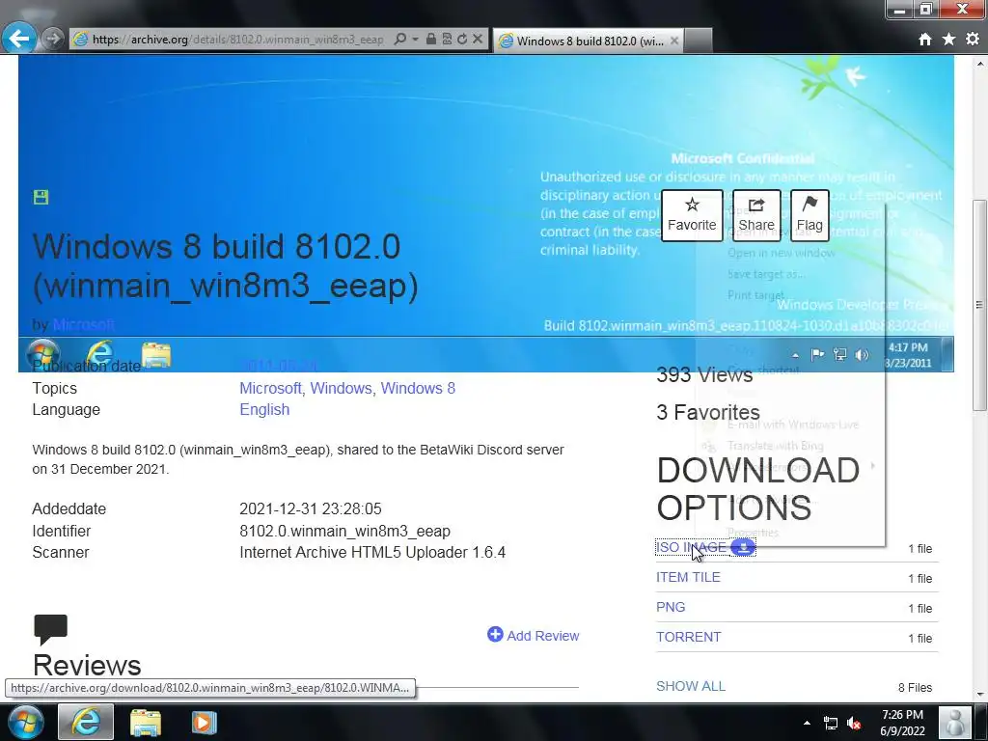The height and width of the screenshot is (741, 988).
Task: Flag this archive item
Action: [810, 215]
